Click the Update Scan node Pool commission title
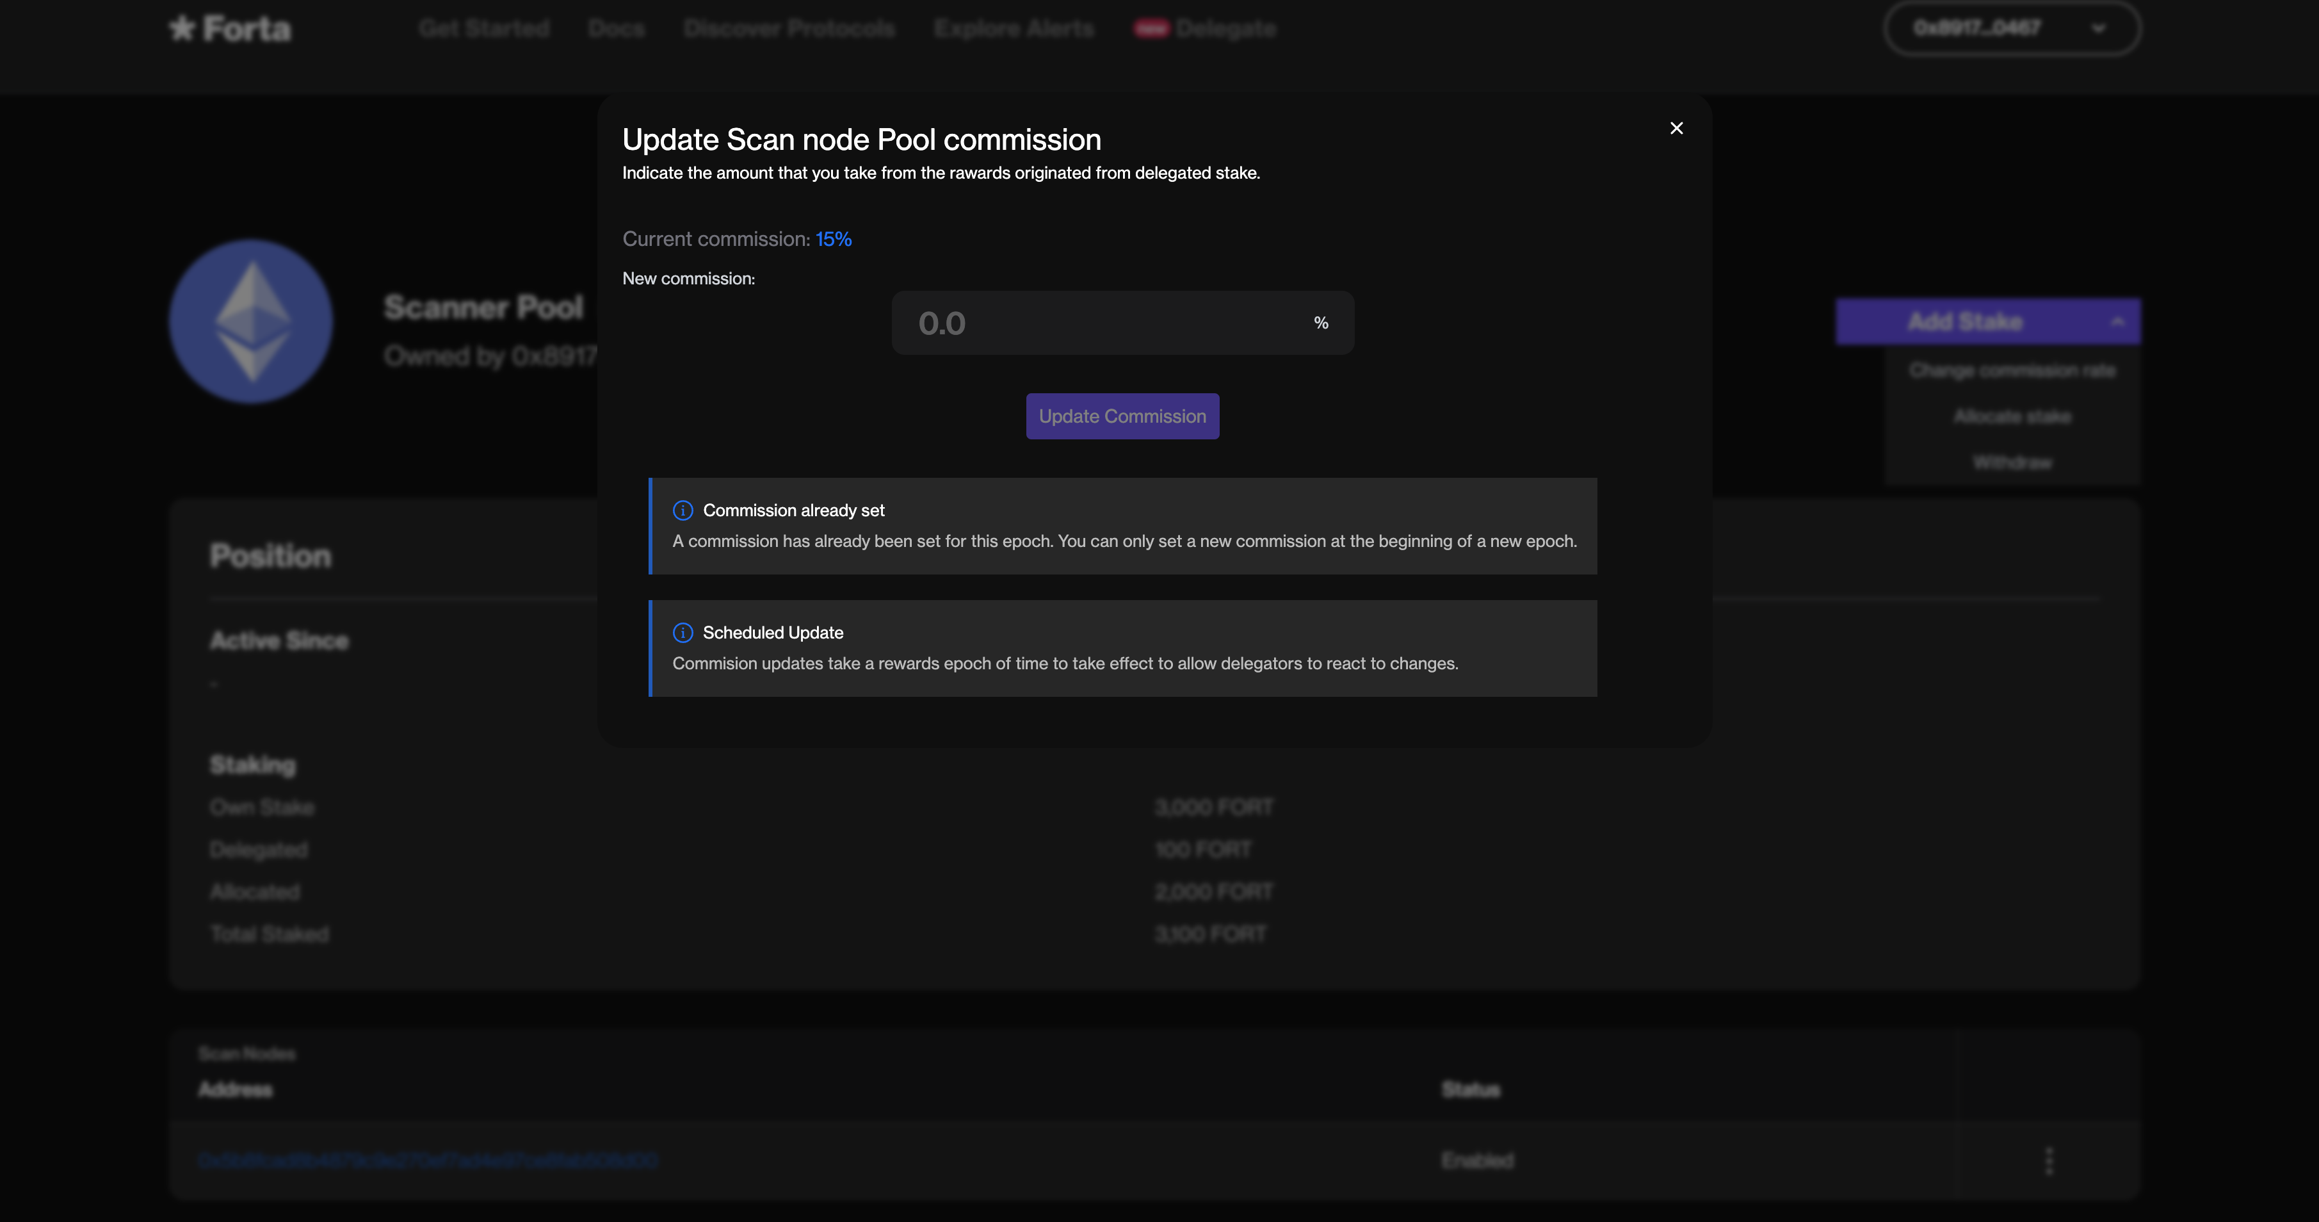Image resolution: width=2319 pixels, height=1222 pixels. (x=862, y=140)
